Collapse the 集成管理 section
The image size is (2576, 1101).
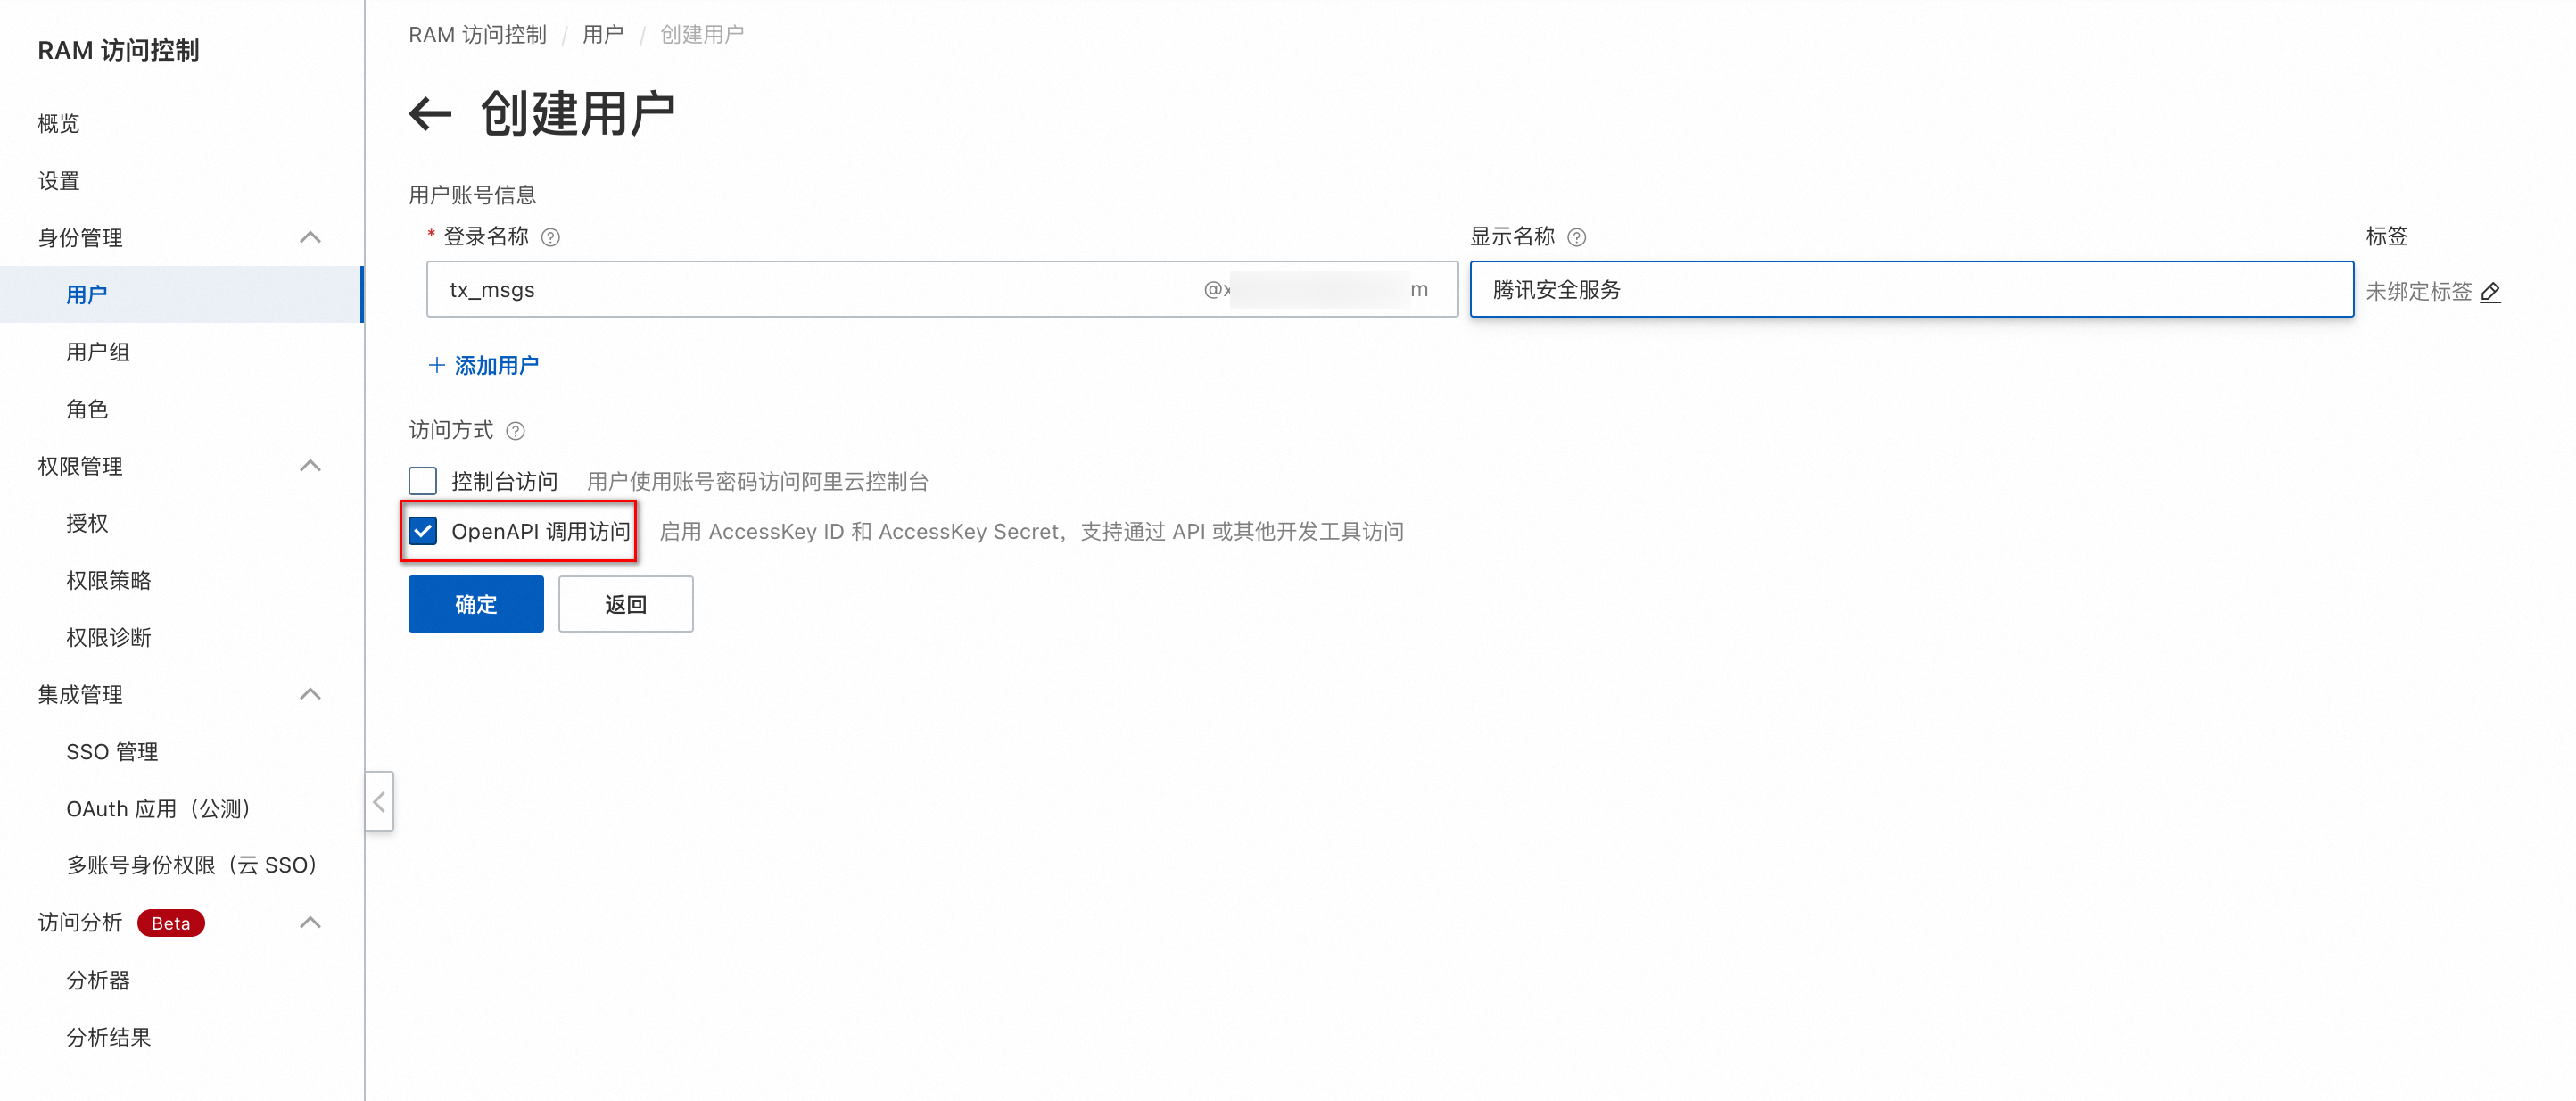[310, 694]
